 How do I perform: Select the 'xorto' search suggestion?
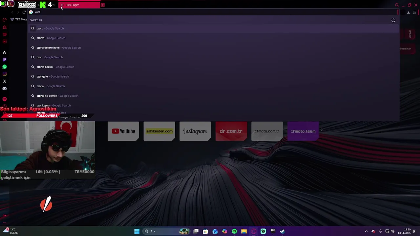pyautogui.click(x=213, y=38)
